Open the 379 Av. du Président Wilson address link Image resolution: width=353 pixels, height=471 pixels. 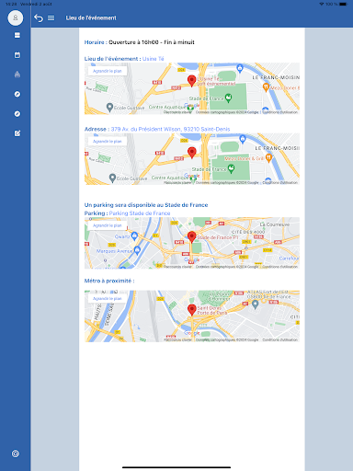(170, 129)
